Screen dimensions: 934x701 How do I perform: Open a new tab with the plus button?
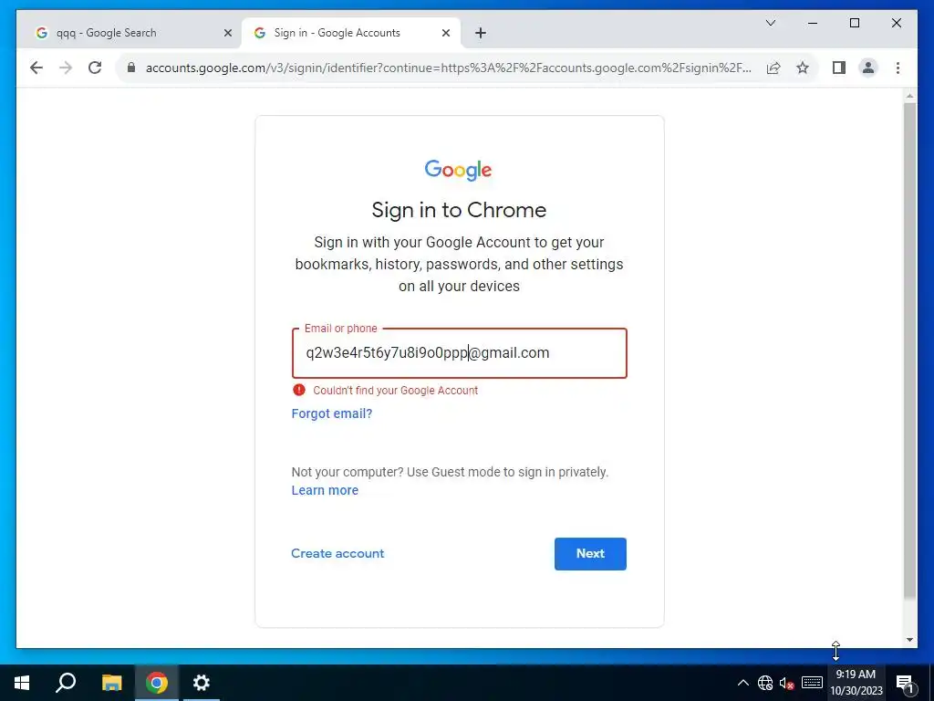pyautogui.click(x=481, y=33)
